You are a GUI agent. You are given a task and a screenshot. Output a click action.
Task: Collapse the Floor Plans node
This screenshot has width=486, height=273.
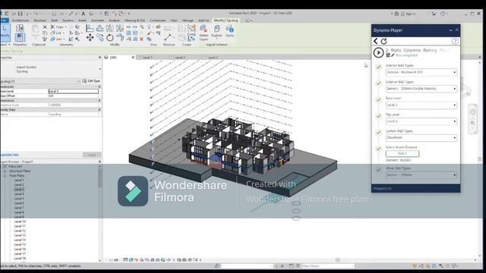pos(5,176)
